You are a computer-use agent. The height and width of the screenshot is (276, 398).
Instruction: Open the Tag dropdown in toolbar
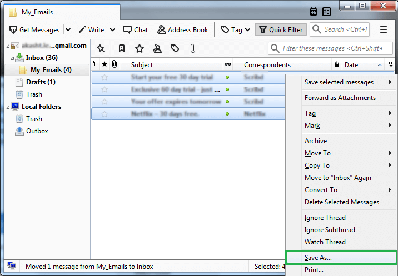[236, 29]
